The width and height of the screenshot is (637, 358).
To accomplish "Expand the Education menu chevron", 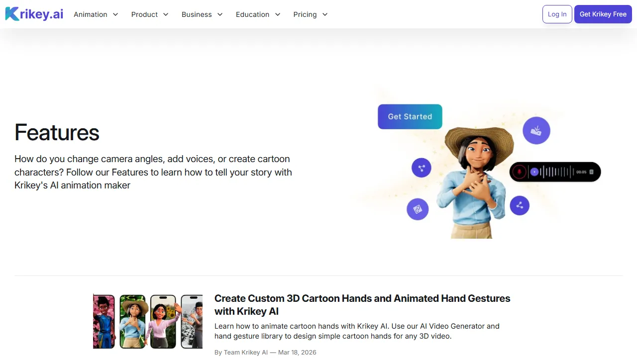I will 278,14.
